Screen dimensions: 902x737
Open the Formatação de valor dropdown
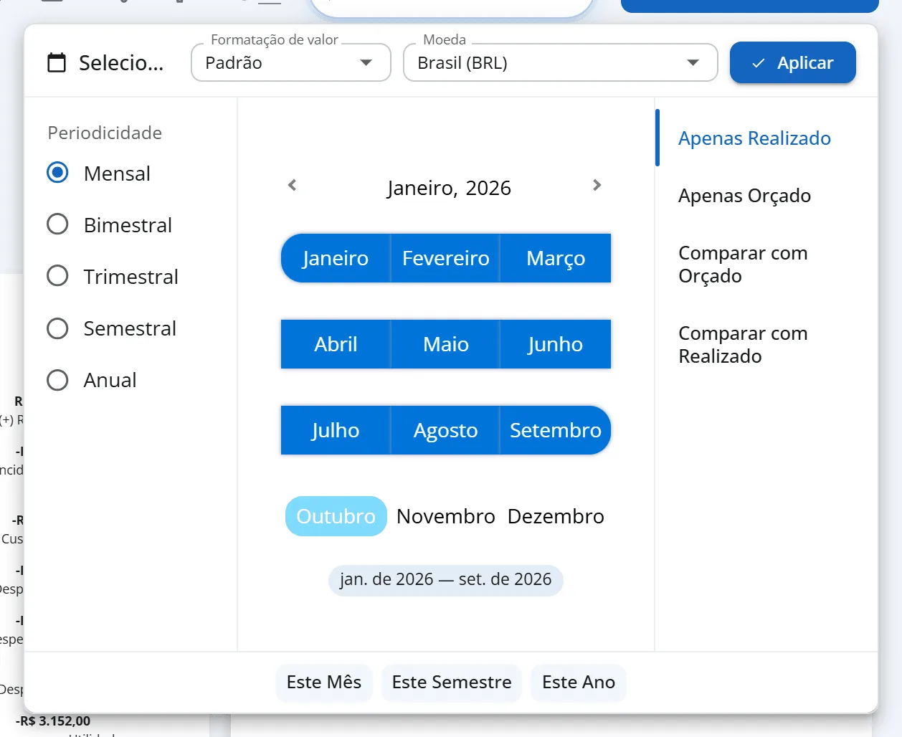291,63
